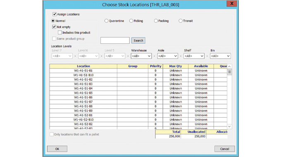The height and width of the screenshot is (157, 281).
Task: Select the Packing radio button
Action: [156, 21]
